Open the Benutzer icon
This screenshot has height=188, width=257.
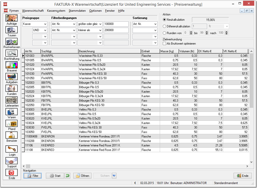11,135
